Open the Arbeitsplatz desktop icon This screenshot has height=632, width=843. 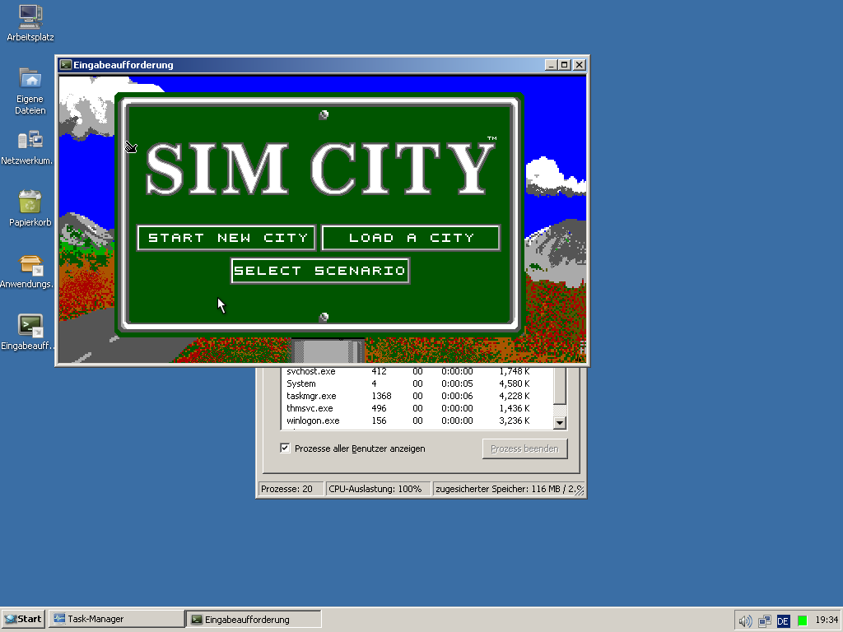pyautogui.click(x=30, y=22)
